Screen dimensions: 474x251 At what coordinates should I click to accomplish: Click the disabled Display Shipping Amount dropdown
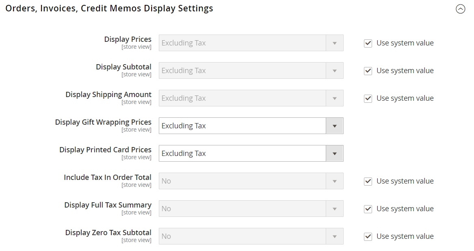point(251,98)
